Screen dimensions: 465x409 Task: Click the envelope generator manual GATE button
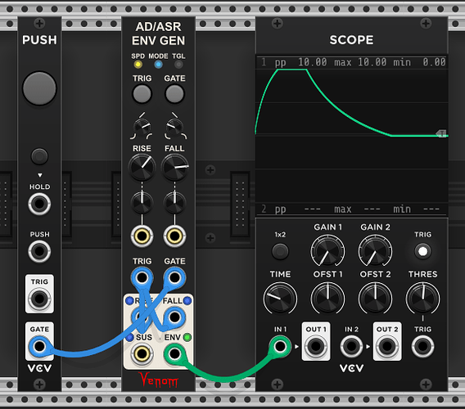(174, 94)
